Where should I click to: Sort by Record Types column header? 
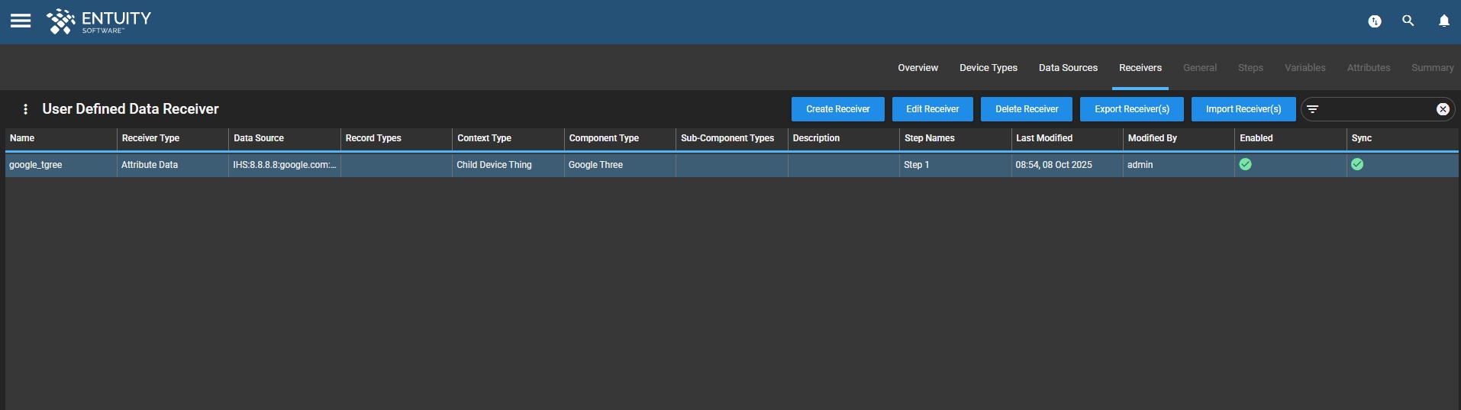[x=396, y=138]
